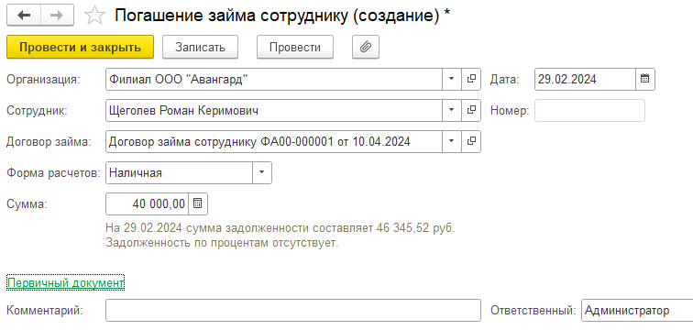Viewport: 693px width, 330px height.
Task: Click into the Комментарий input field
Action: pyautogui.click(x=293, y=311)
